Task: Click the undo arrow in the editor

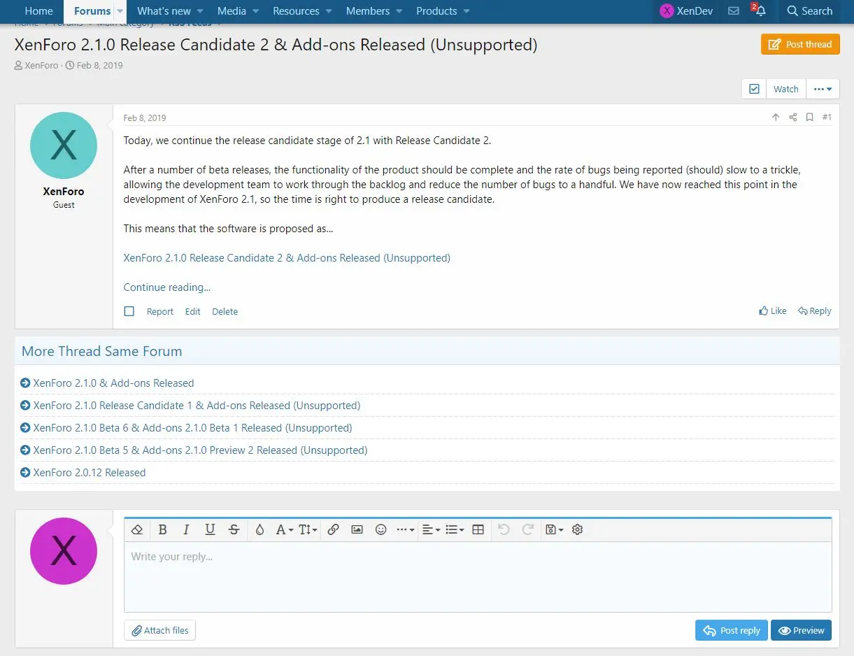Action: coord(504,530)
